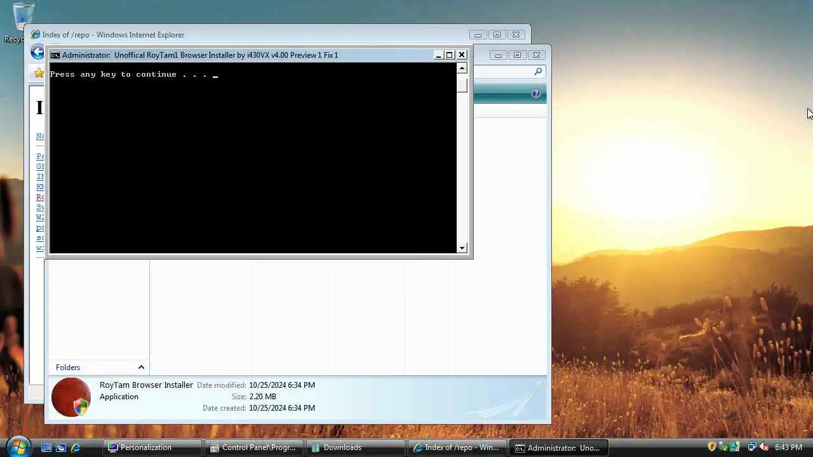
Task: Click the muted volume tray icon
Action: click(764, 447)
